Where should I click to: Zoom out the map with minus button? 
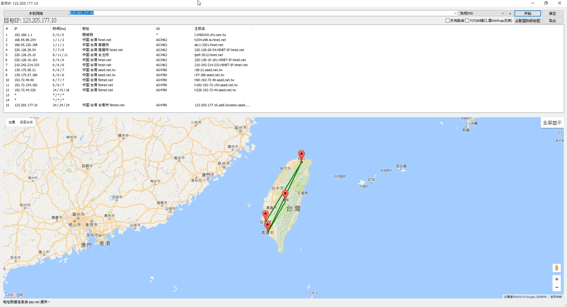(x=557, y=287)
